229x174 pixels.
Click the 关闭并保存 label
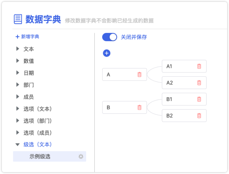134,37
